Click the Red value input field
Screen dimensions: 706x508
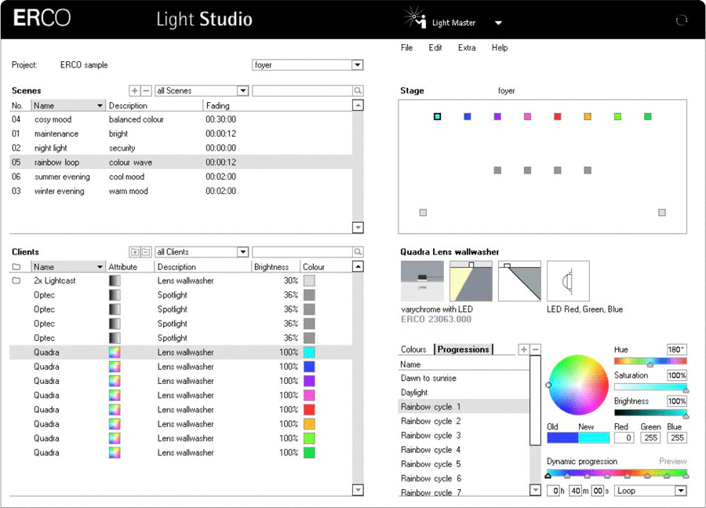[x=624, y=437]
